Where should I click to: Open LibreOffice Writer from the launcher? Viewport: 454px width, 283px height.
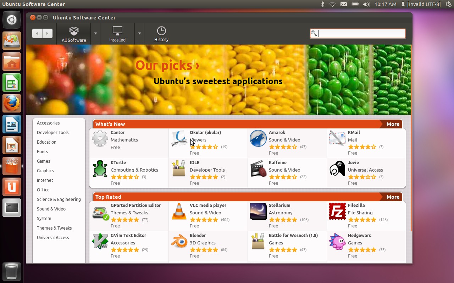[12, 124]
